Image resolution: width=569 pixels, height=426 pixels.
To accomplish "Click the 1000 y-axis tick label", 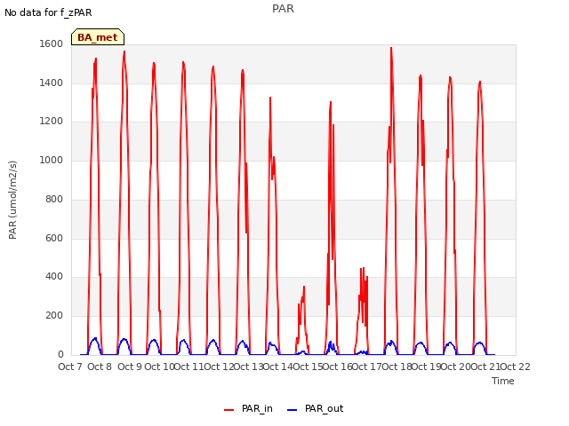I will (x=52, y=160).
